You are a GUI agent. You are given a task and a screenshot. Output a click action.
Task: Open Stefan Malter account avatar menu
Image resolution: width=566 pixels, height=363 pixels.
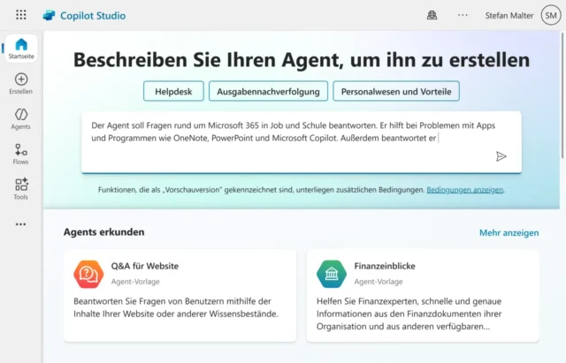pos(550,15)
